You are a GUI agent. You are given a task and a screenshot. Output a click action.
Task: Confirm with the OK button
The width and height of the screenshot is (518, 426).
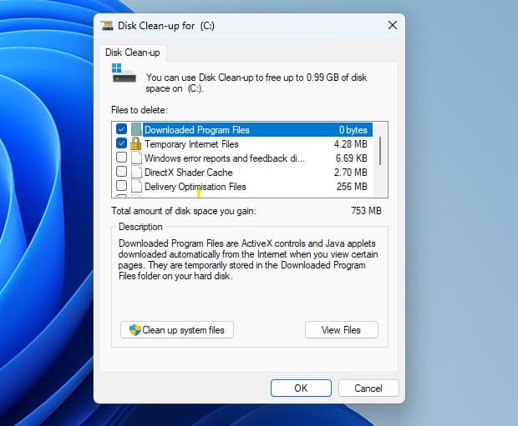301,388
